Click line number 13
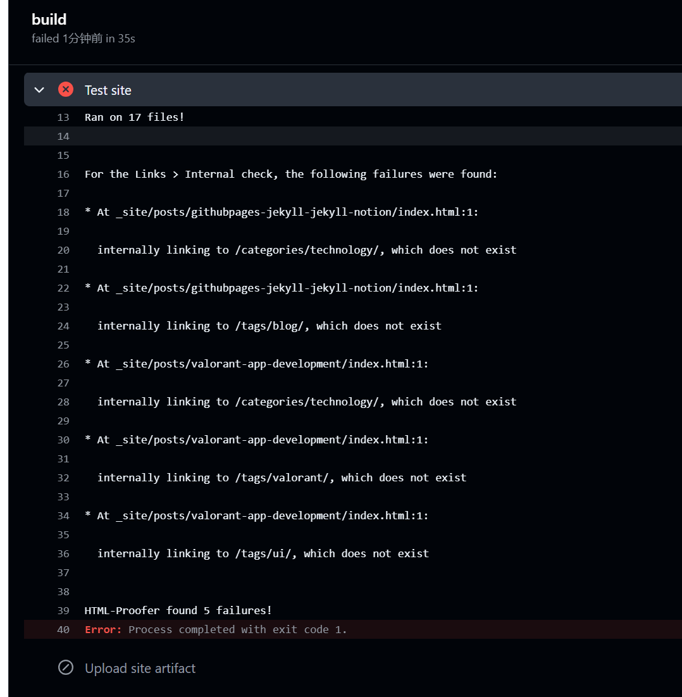Viewport: 682px width, 697px height. (x=63, y=118)
